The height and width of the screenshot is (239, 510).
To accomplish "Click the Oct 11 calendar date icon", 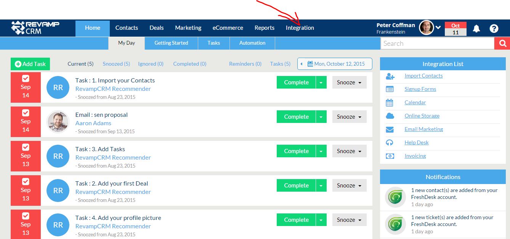I will 455,29.
